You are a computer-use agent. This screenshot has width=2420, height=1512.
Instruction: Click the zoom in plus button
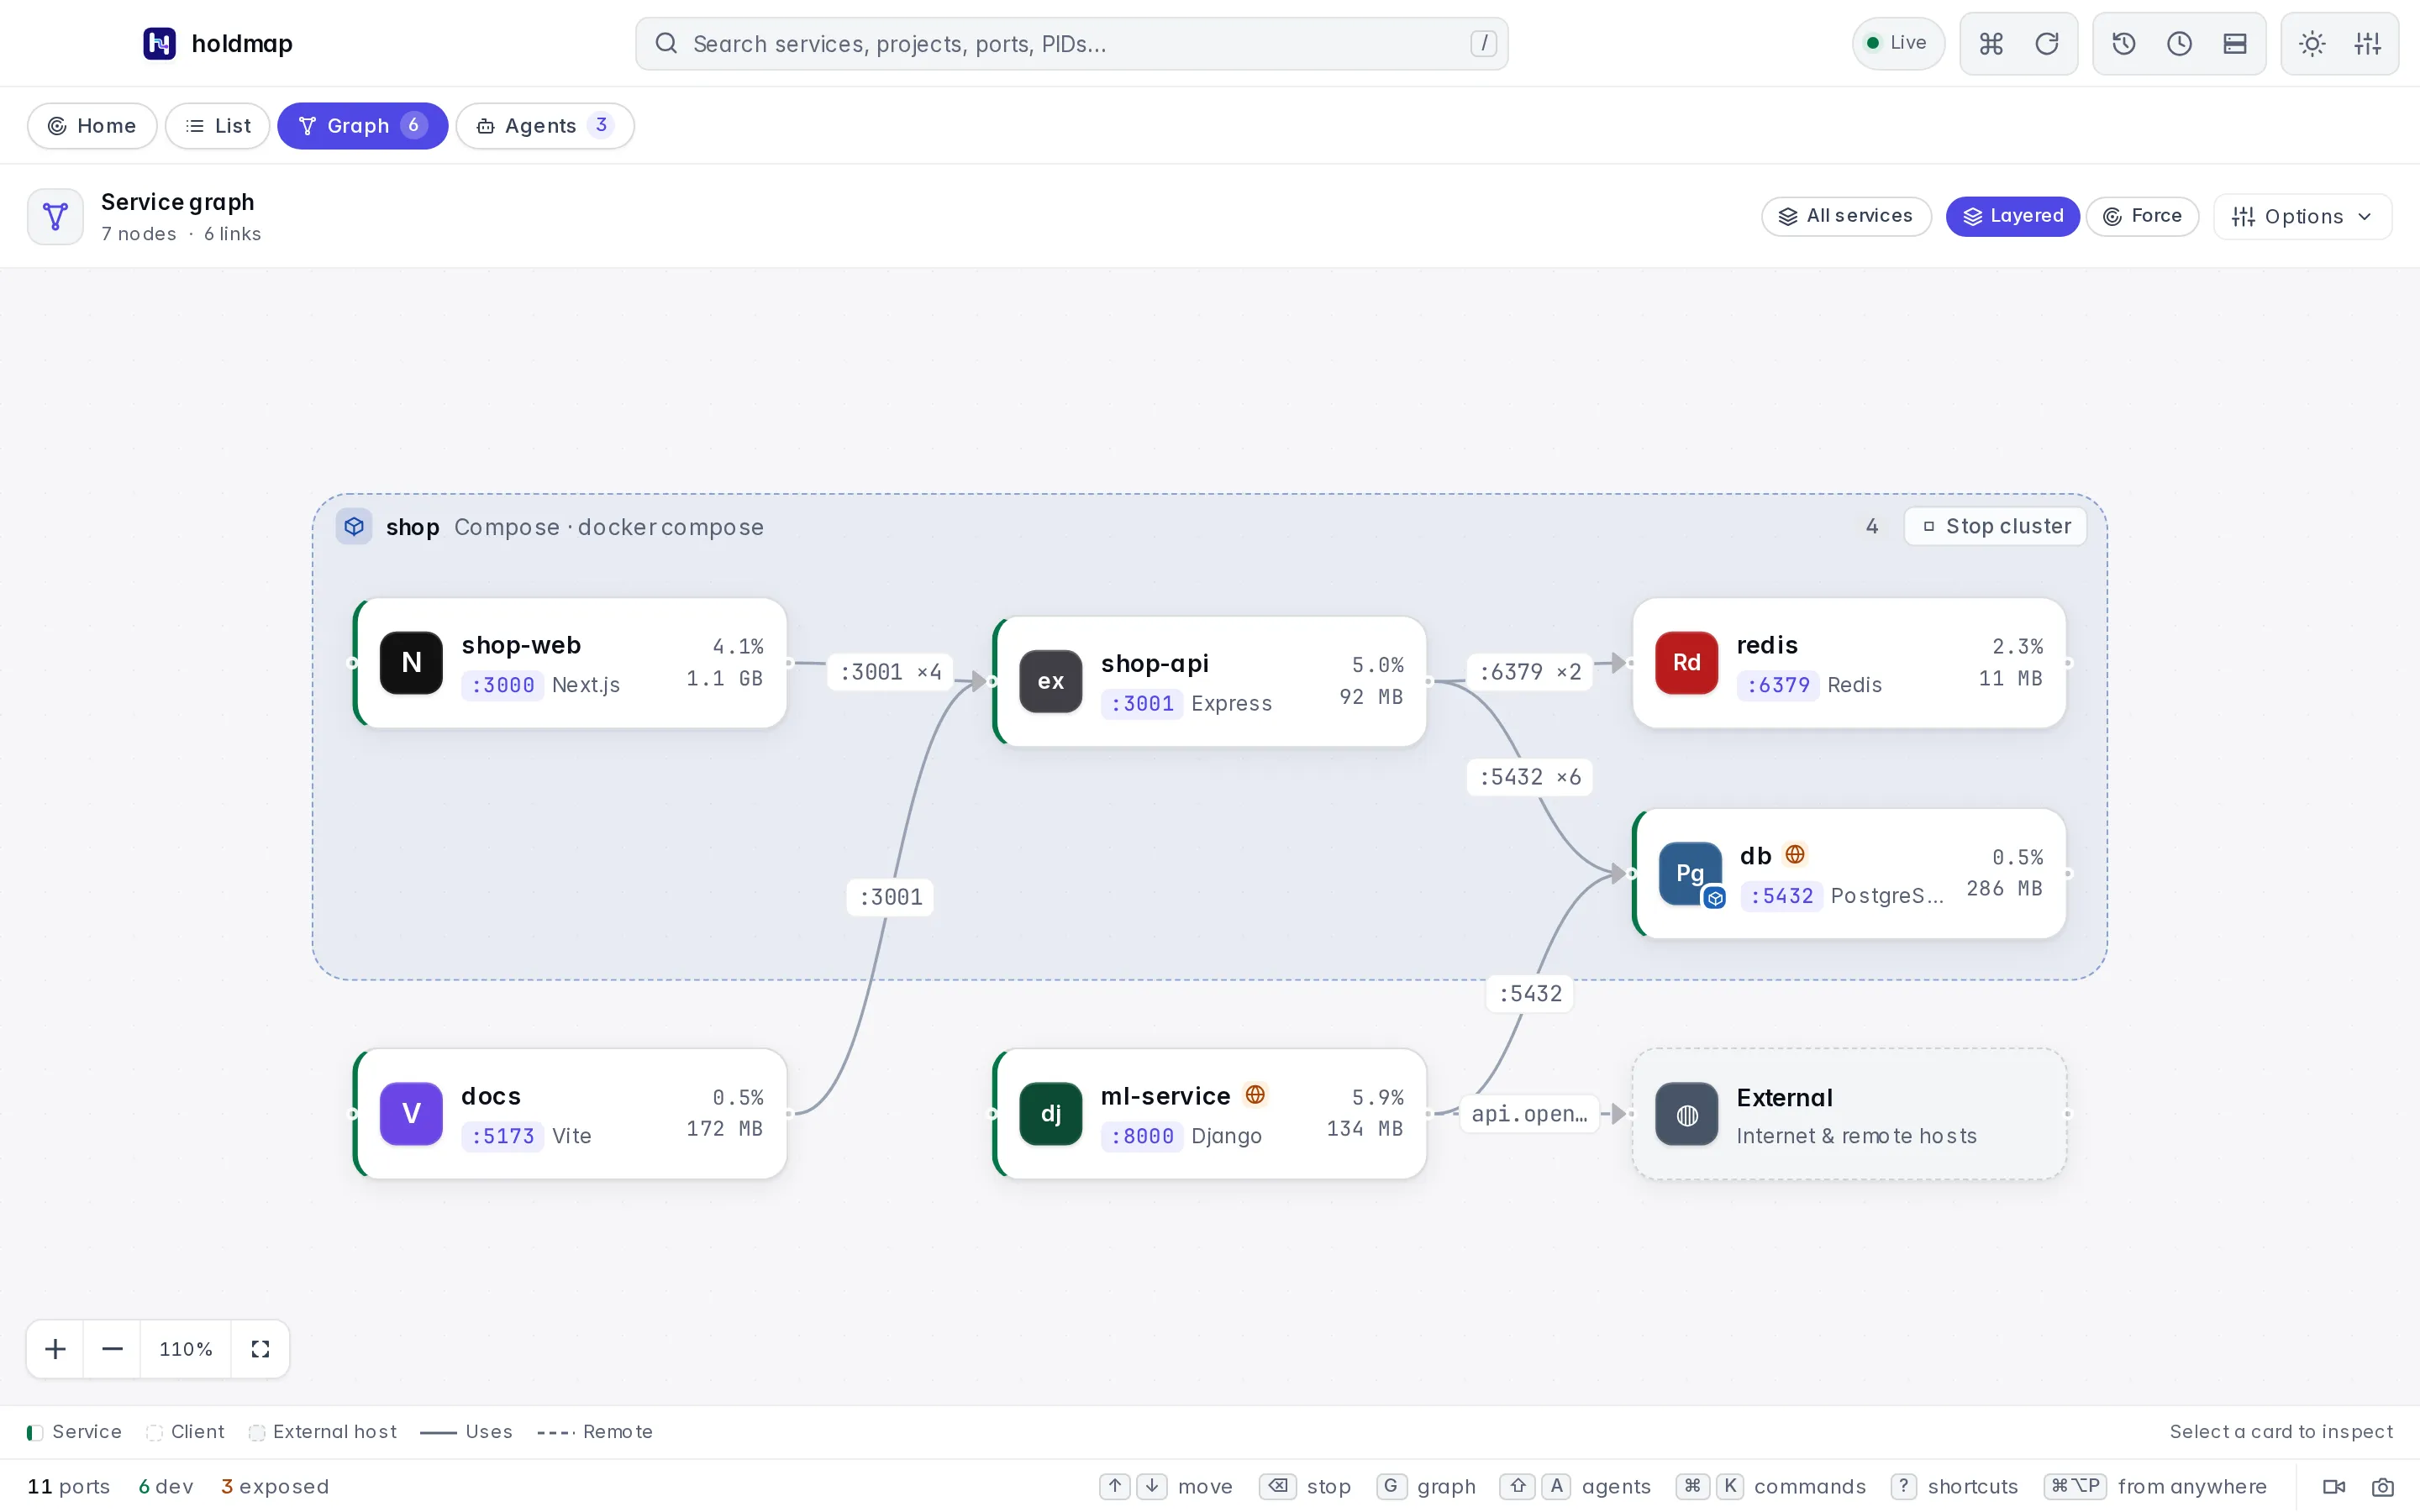pyautogui.click(x=55, y=1349)
